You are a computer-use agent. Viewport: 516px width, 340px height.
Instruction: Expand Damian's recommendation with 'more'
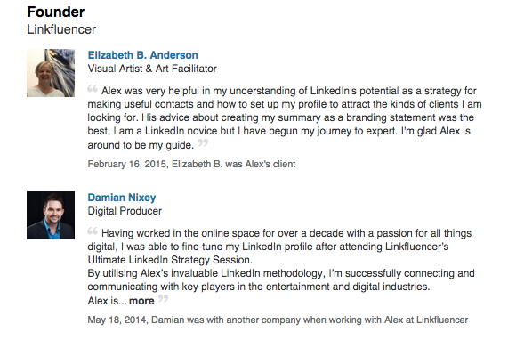(x=141, y=301)
